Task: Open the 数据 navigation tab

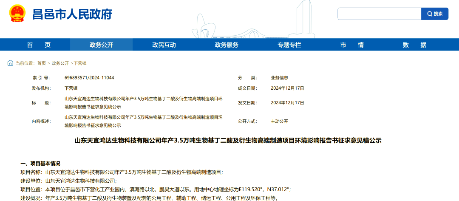Action: pyautogui.click(x=414, y=45)
